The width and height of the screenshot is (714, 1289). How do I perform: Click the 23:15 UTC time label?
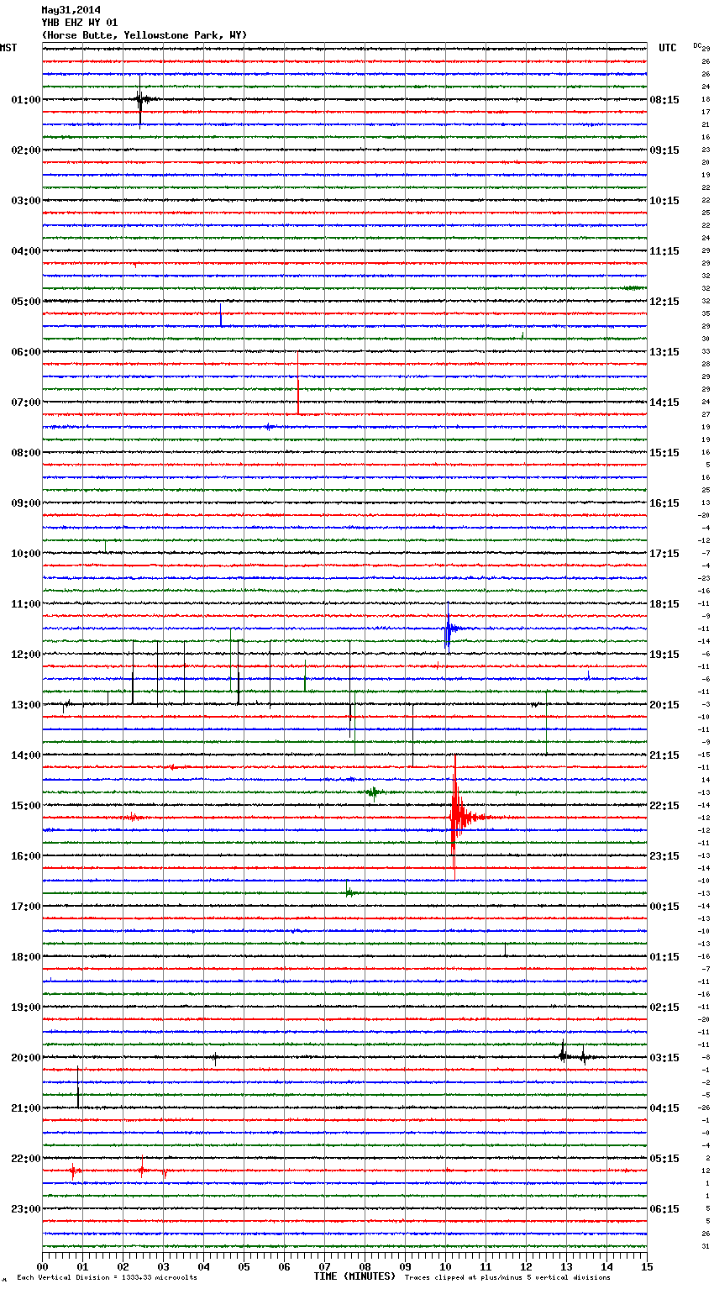(664, 856)
